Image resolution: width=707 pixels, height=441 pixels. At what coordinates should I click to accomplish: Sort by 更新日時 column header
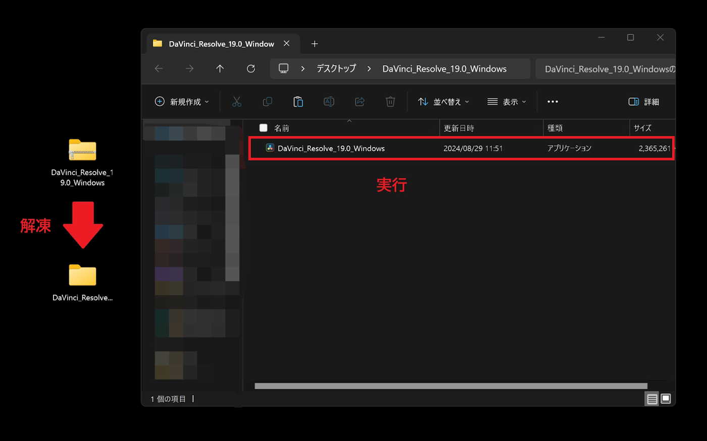459,128
